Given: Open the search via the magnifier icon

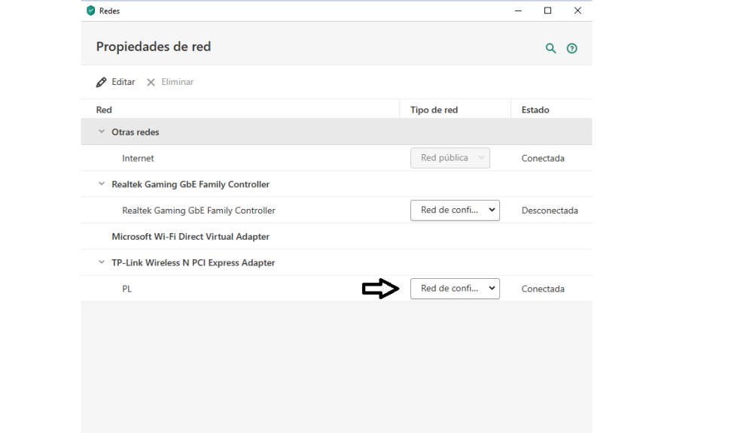Looking at the screenshot, I should click(x=550, y=47).
